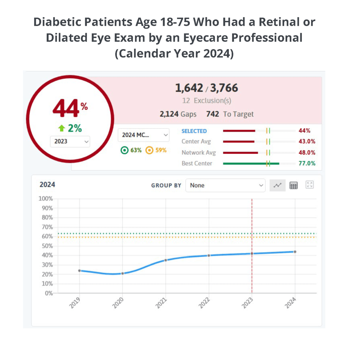352x352 pixels.
Task: Expand the chart to fullscreen
Action: (x=310, y=185)
